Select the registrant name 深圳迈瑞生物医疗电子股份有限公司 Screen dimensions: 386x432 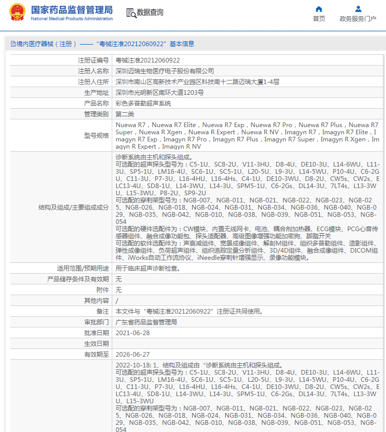click(165, 71)
